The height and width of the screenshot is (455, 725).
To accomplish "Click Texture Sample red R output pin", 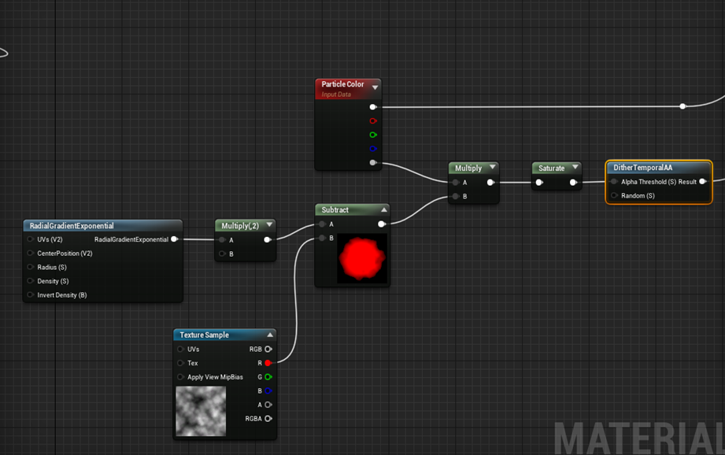I will coord(268,363).
